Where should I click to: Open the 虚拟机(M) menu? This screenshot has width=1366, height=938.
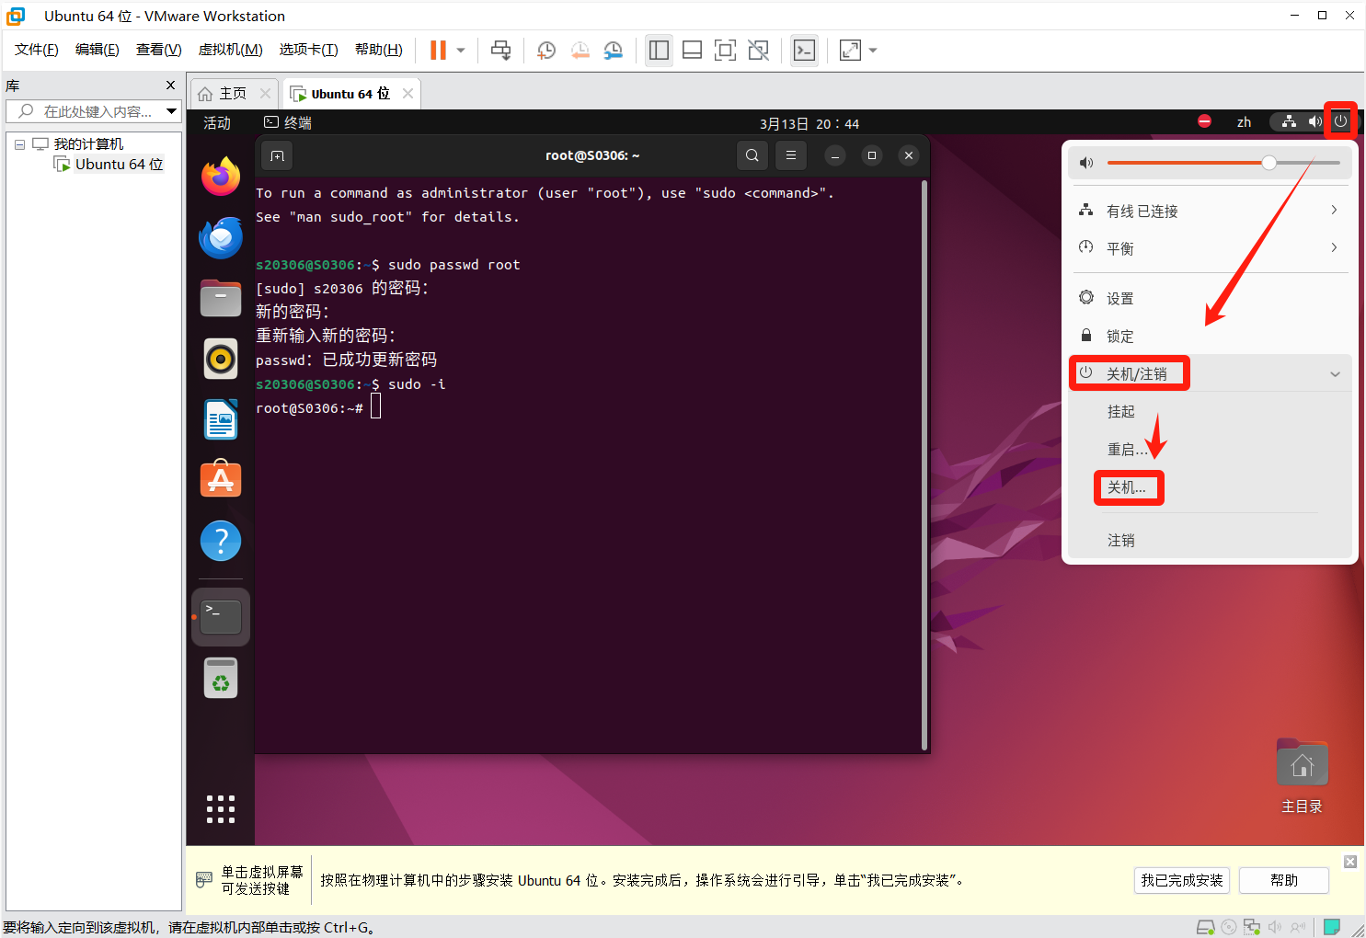(x=230, y=50)
